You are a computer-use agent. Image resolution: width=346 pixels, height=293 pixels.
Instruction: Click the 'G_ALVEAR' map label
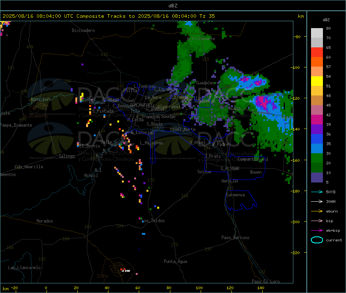[230, 169]
